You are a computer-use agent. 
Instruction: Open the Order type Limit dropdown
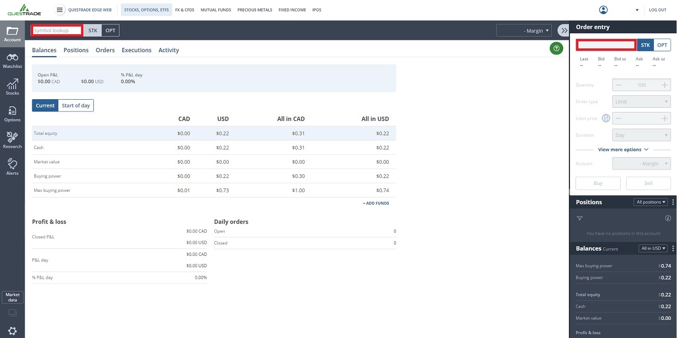click(x=641, y=102)
